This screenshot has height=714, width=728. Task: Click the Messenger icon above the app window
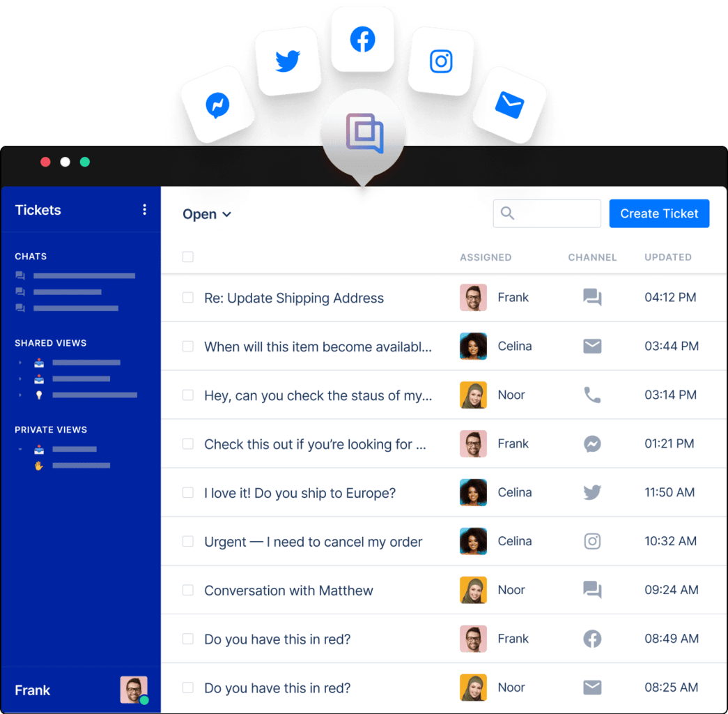click(x=216, y=106)
